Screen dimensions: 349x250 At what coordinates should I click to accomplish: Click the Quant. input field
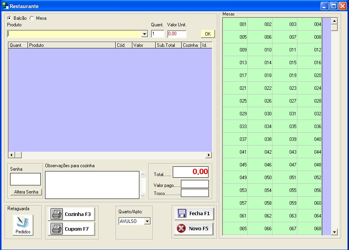coord(158,34)
